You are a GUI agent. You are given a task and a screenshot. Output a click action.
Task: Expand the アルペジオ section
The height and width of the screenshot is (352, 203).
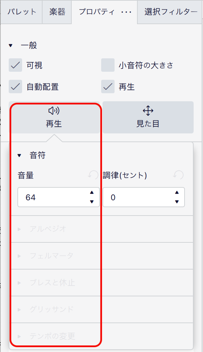pos(19,229)
